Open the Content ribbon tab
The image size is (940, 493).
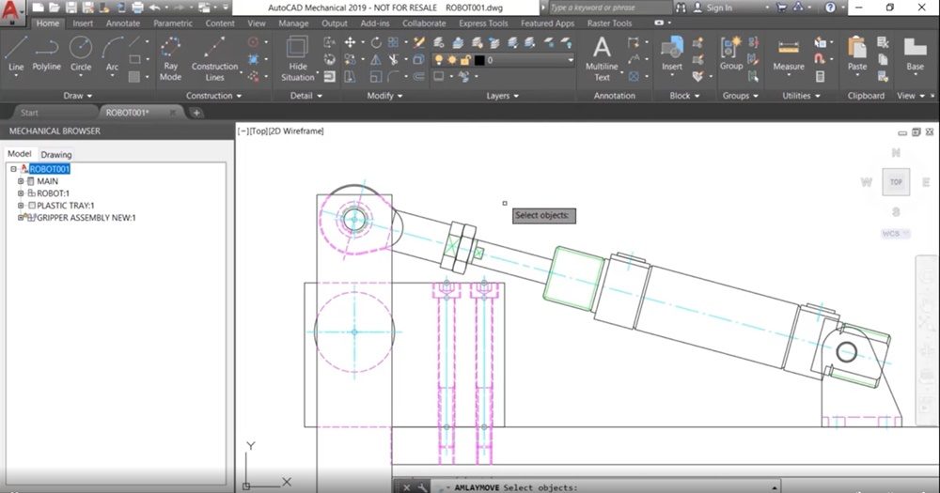click(220, 23)
